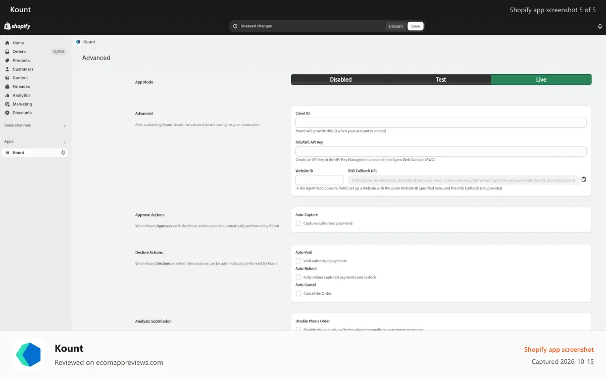Click the Apps section label
The width and height of the screenshot is (606, 379).
click(x=9, y=141)
